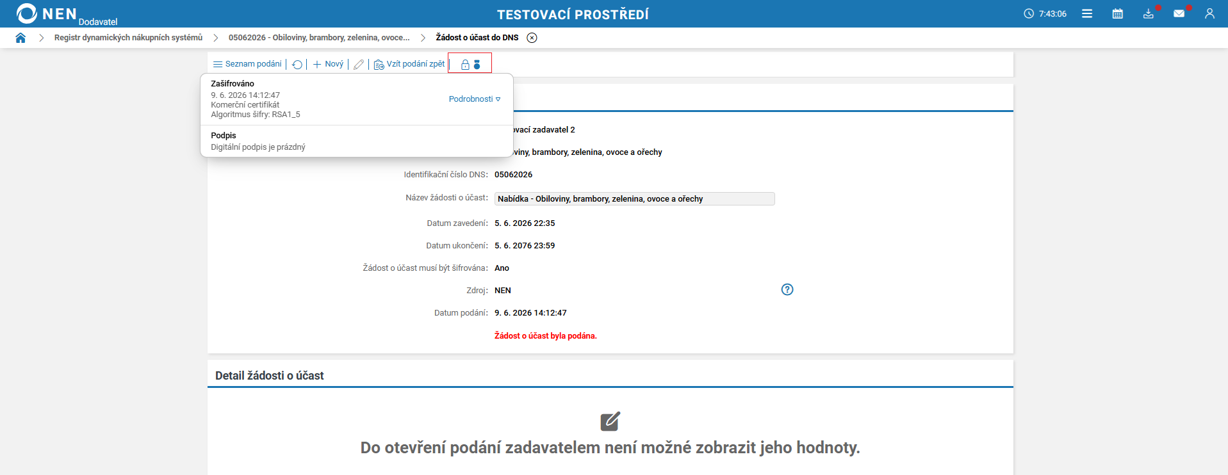Click the 7:43:06 session time
Image resolution: width=1228 pixels, height=475 pixels.
click(1052, 13)
